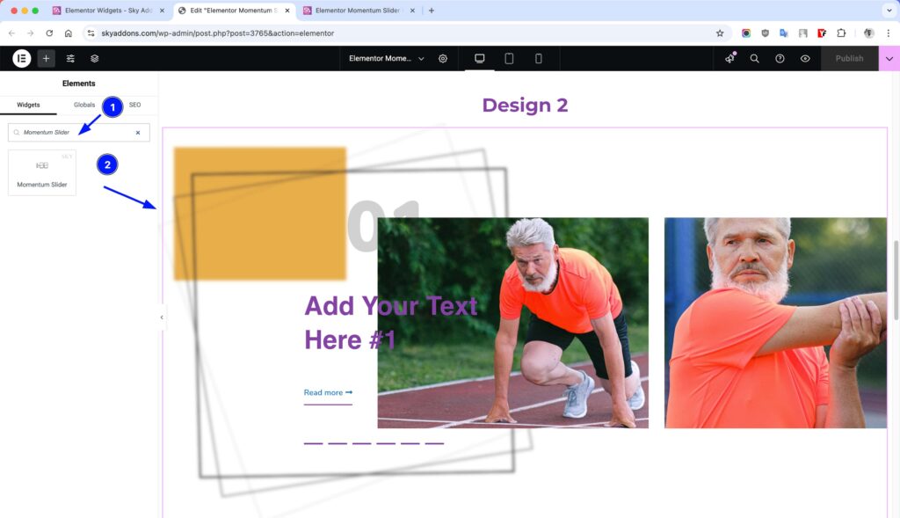Collapse the Elements panel with the side arrow
This screenshot has height=518, width=900.
click(162, 317)
